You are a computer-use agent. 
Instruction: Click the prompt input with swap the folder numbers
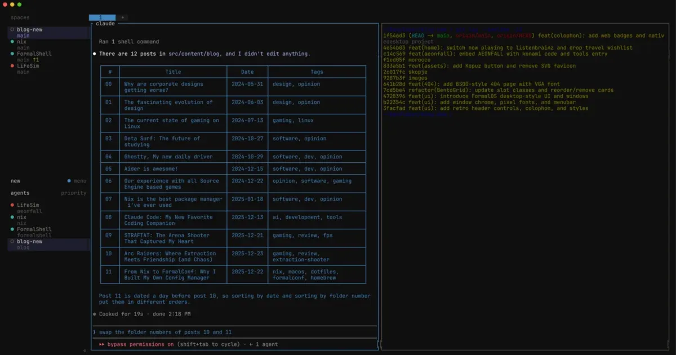pyautogui.click(x=235, y=332)
